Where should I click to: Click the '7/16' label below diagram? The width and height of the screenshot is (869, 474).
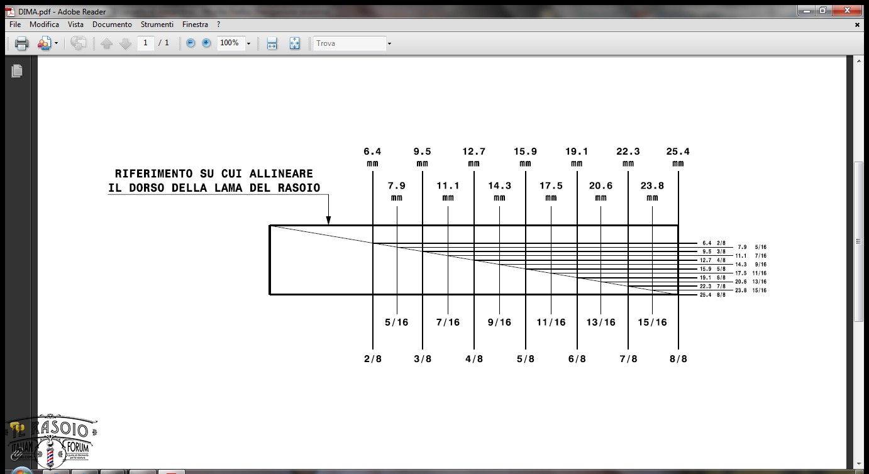448,322
